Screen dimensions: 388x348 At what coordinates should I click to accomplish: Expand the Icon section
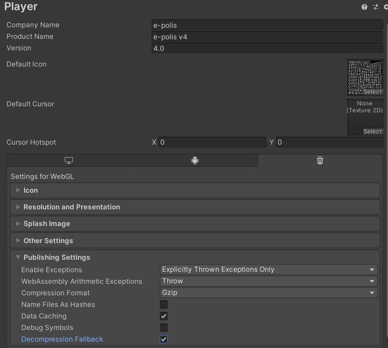tap(195, 190)
